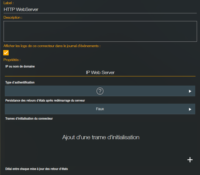Click the 'Description :' field caption
Image resolution: width=200 pixels, height=175 pixels.
pos(13,17)
